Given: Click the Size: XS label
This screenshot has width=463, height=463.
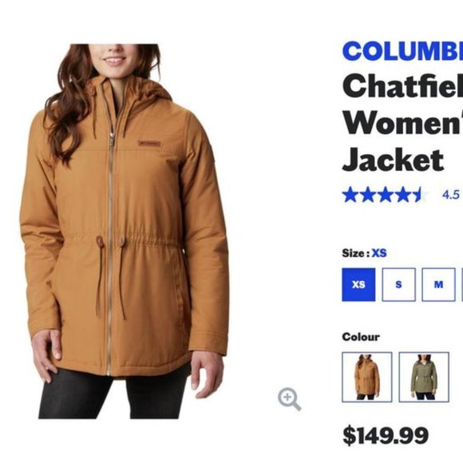Looking at the screenshot, I should 364,253.
